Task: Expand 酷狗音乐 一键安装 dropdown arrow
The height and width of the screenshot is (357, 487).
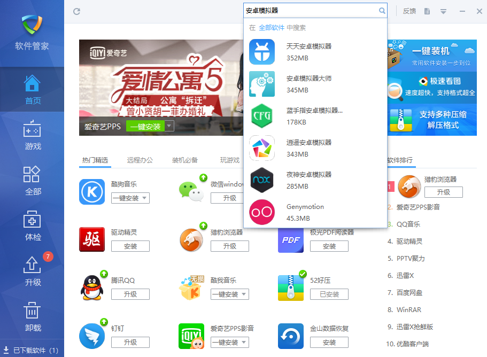Action: (x=144, y=198)
